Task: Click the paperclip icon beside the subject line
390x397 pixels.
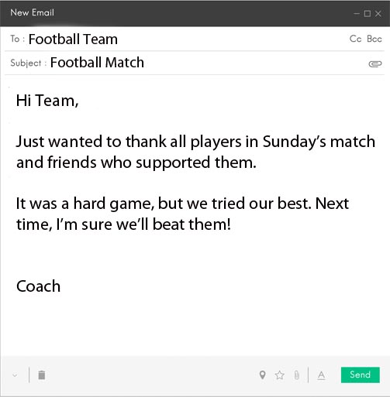Action: [374, 63]
